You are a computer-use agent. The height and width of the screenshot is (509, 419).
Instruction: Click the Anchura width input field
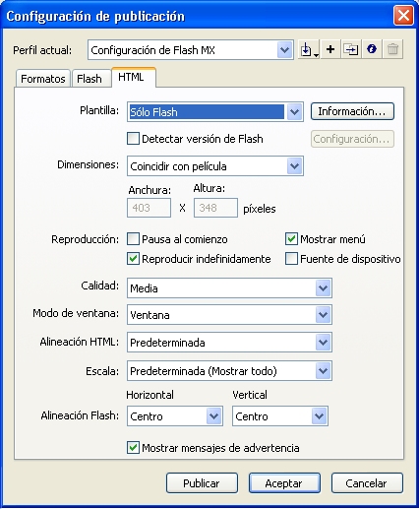pyautogui.click(x=149, y=208)
